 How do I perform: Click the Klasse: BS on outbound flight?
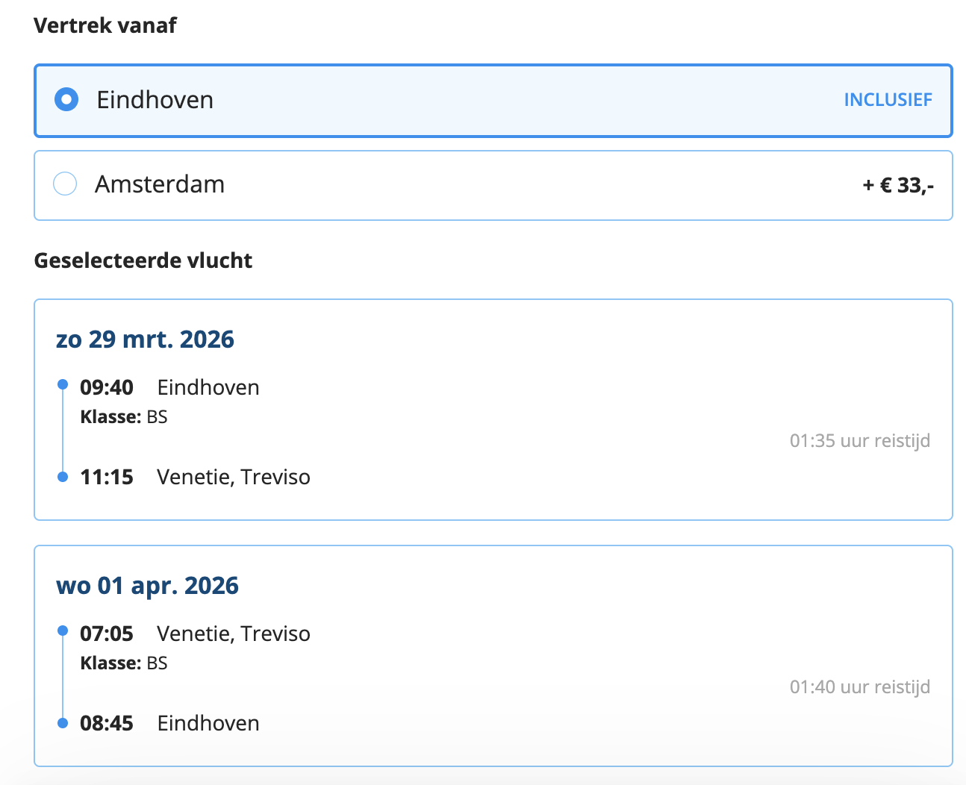coord(124,417)
